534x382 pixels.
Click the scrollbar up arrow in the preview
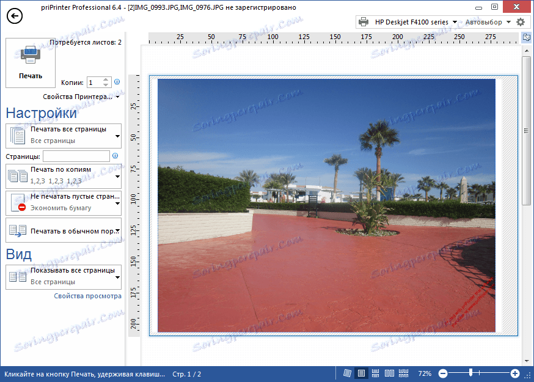click(527, 51)
